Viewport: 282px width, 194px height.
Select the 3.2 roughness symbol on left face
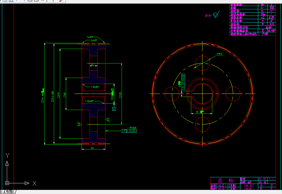[x=79, y=124]
